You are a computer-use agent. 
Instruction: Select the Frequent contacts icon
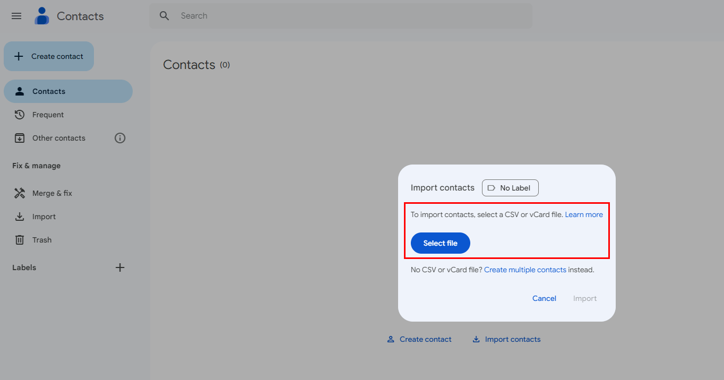[20, 114]
